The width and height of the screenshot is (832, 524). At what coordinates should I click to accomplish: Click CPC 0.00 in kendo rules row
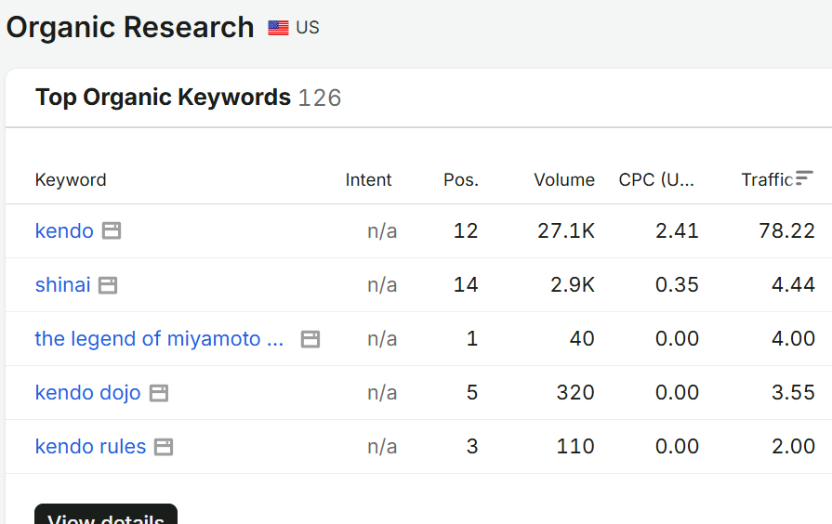(677, 447)
